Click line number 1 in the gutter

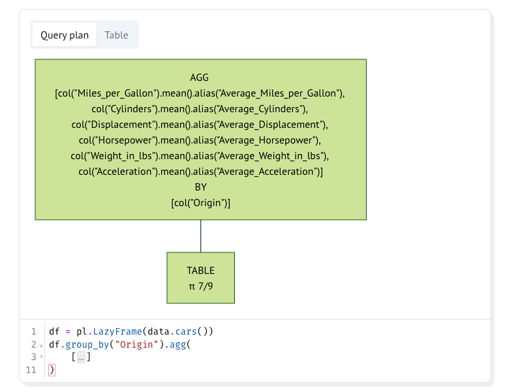33,331
